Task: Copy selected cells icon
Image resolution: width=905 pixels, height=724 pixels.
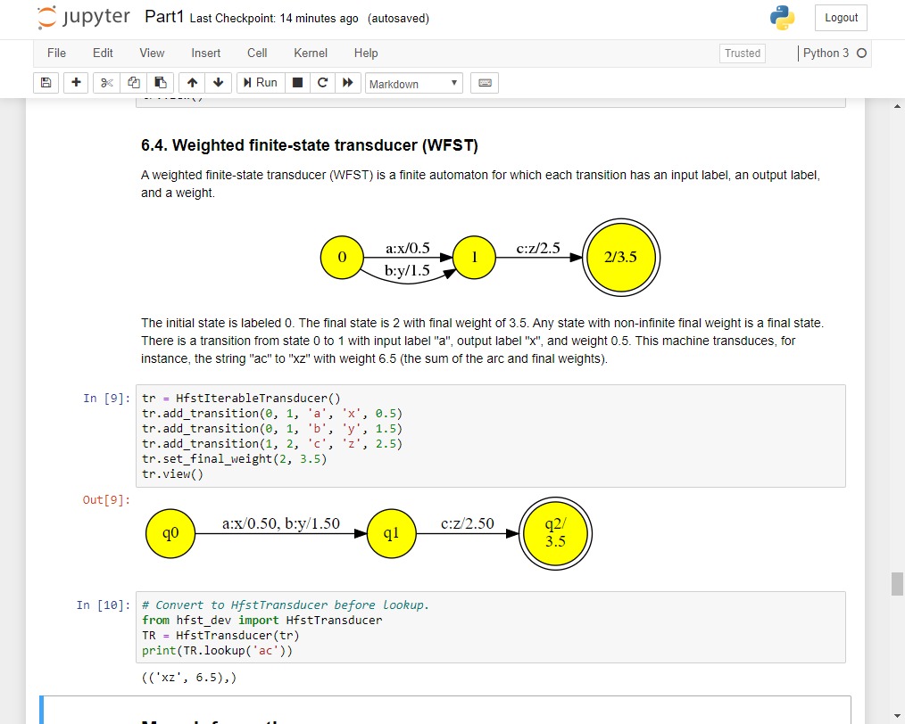Action: pyautogui.click(x=134, y=83)
